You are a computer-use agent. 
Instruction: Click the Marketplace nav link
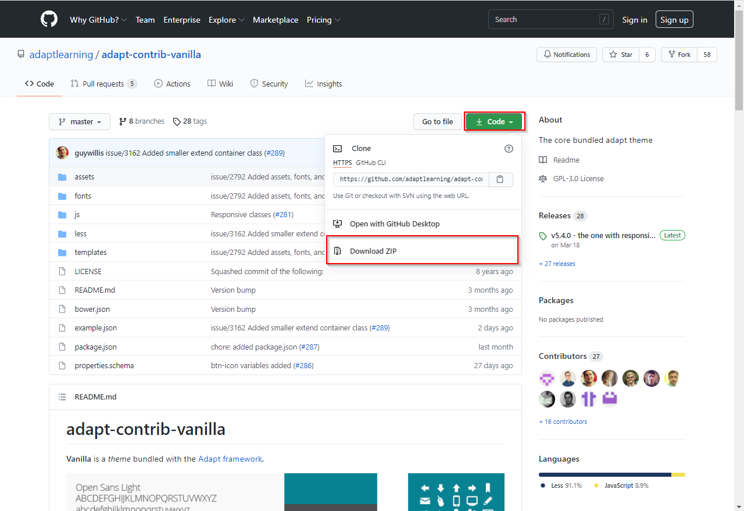276,20
